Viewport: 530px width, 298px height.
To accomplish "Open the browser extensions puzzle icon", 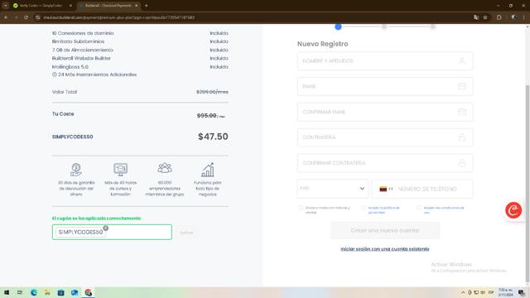I will pos(499,17).
